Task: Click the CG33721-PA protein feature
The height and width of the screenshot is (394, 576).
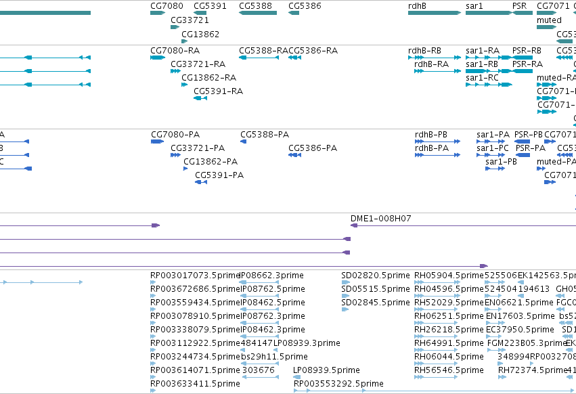Action: [x=175, y=155]
